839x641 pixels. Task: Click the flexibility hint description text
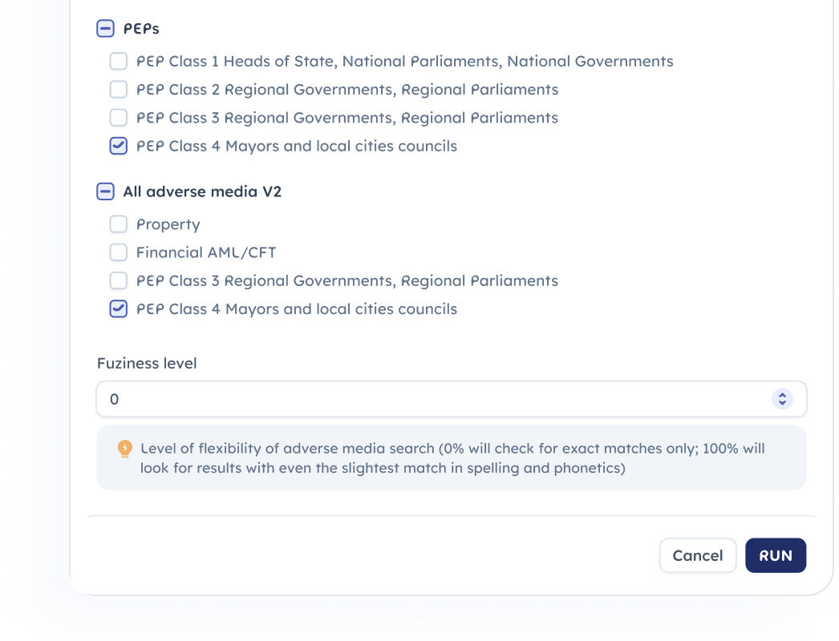tap(452, 458)
